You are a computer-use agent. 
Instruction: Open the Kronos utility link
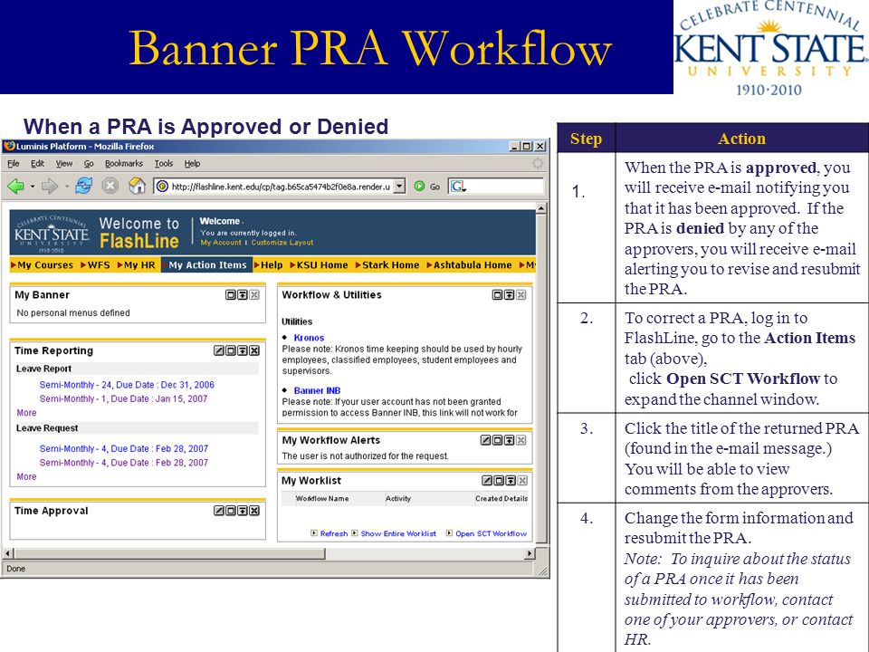click(309, 338)
